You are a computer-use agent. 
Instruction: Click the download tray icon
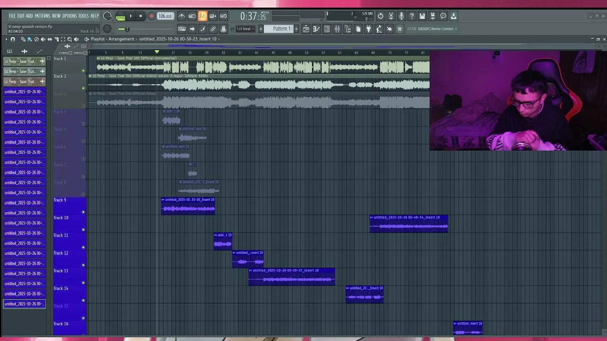coord(453,16)
